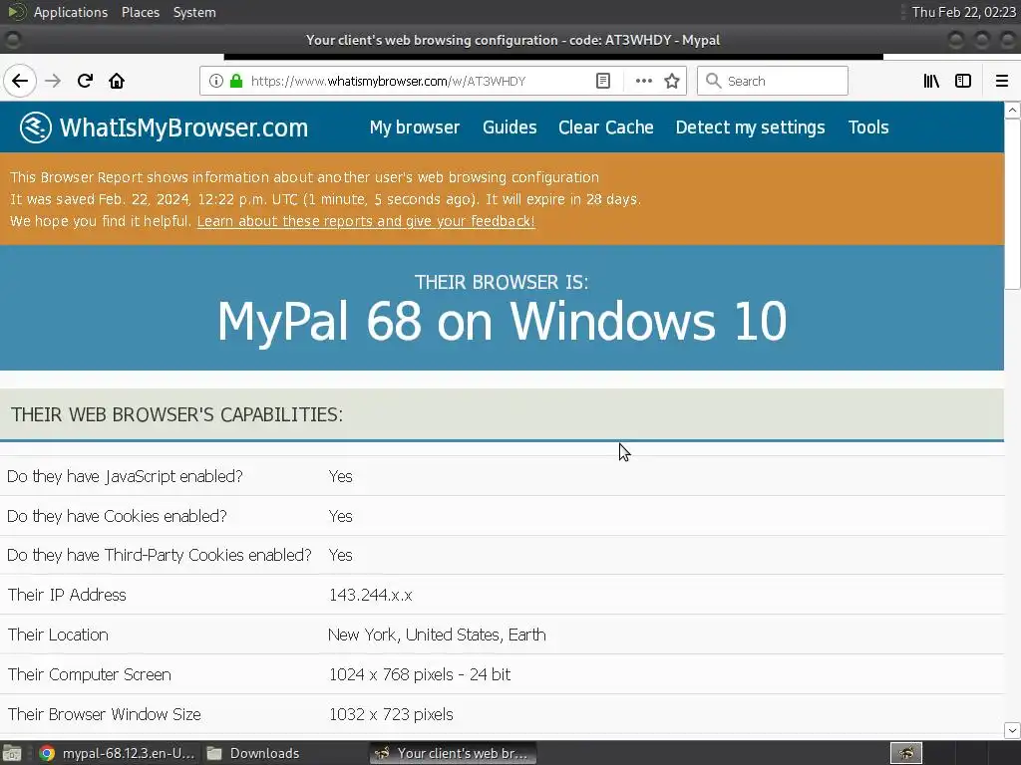Click workspace switcher icon in bottom panel
This screenshot has width=1021, height=765.
pyautogui.click(x=905, y=753)
